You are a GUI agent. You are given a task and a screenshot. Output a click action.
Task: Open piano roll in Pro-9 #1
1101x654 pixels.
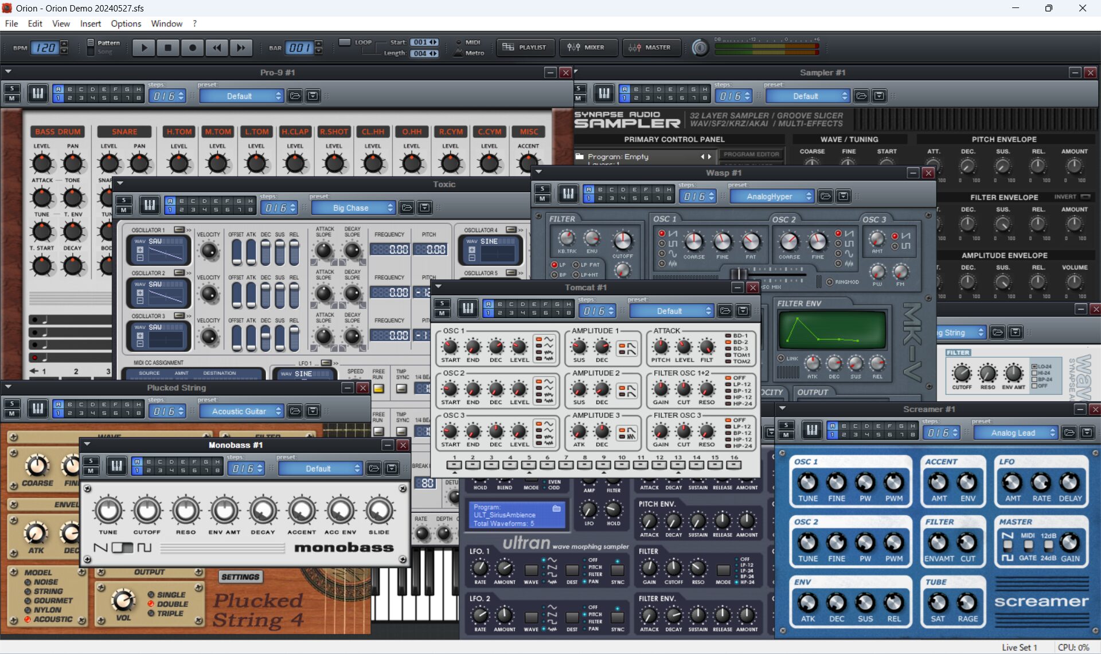pos(37,93)
